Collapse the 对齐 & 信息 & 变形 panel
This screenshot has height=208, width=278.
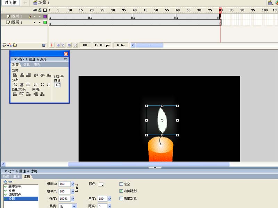[15, 59]
